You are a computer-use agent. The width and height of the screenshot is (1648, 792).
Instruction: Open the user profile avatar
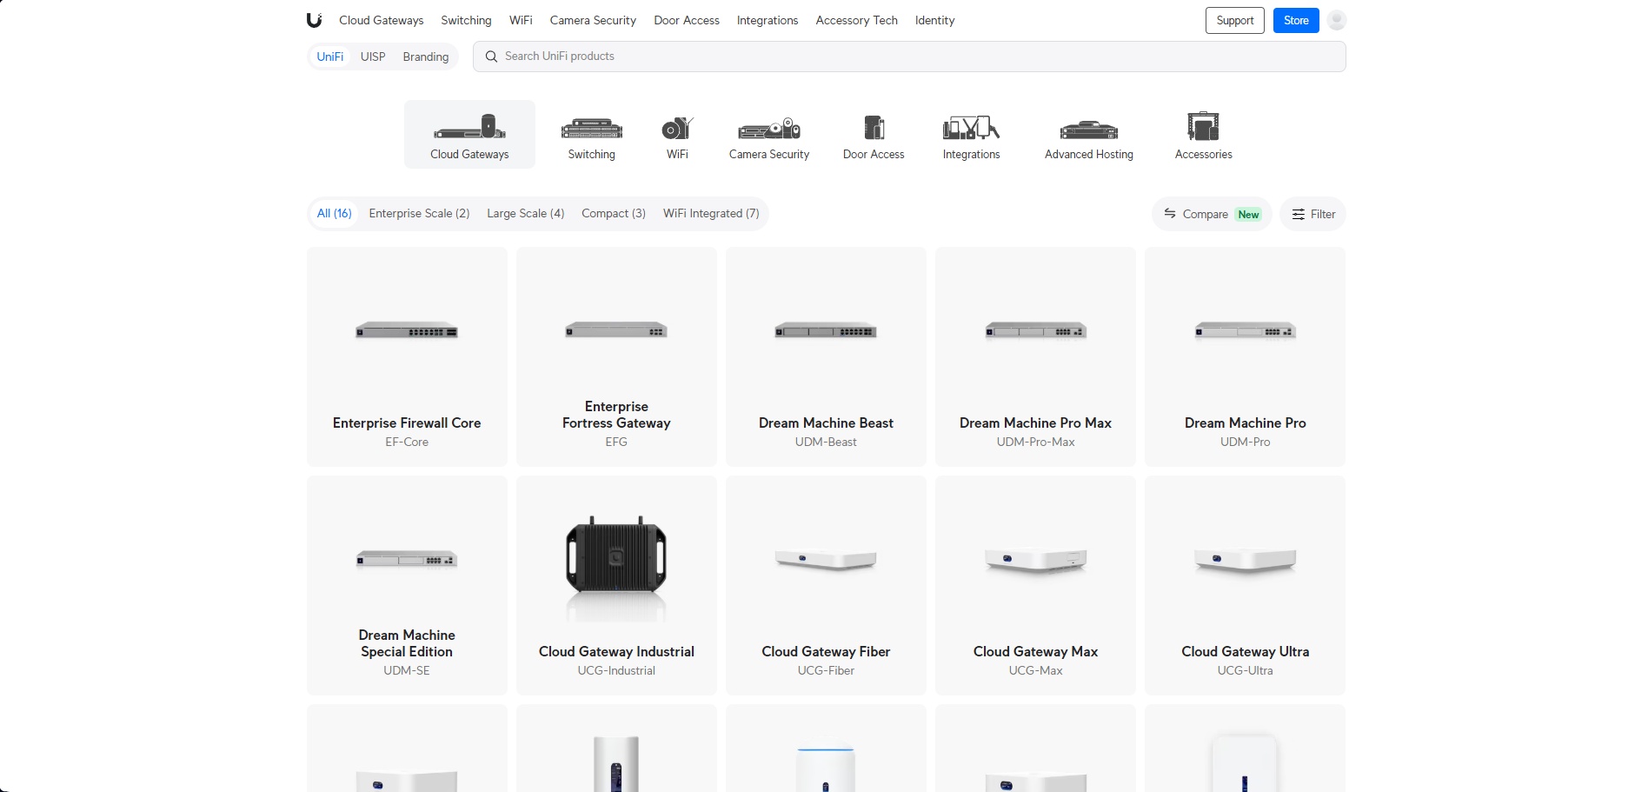pos(1337,20)
